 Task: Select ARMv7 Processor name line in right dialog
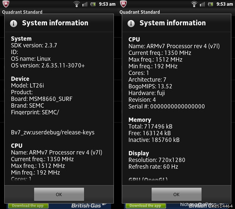pos(174,46)
